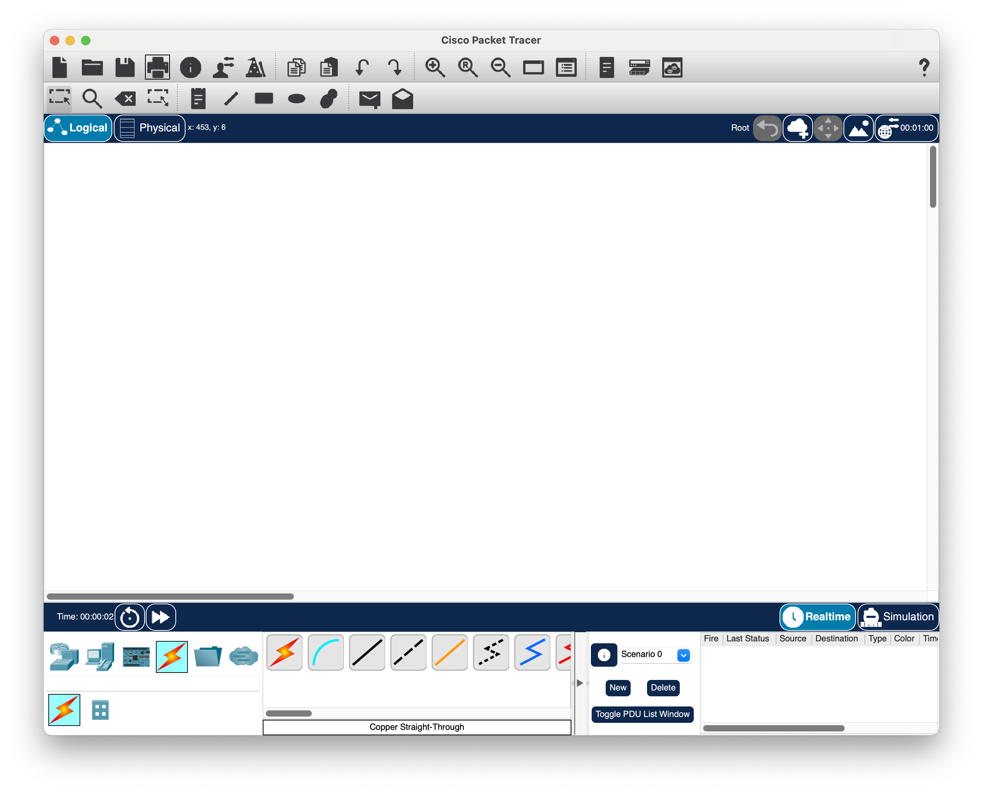Viewport: 983px width, 793px height.
Task: Open Environment time 00:01:00 button
Action: point(906,128)
